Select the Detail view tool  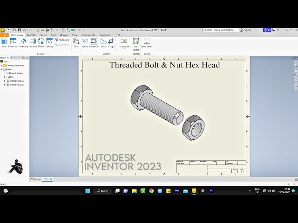41,43
